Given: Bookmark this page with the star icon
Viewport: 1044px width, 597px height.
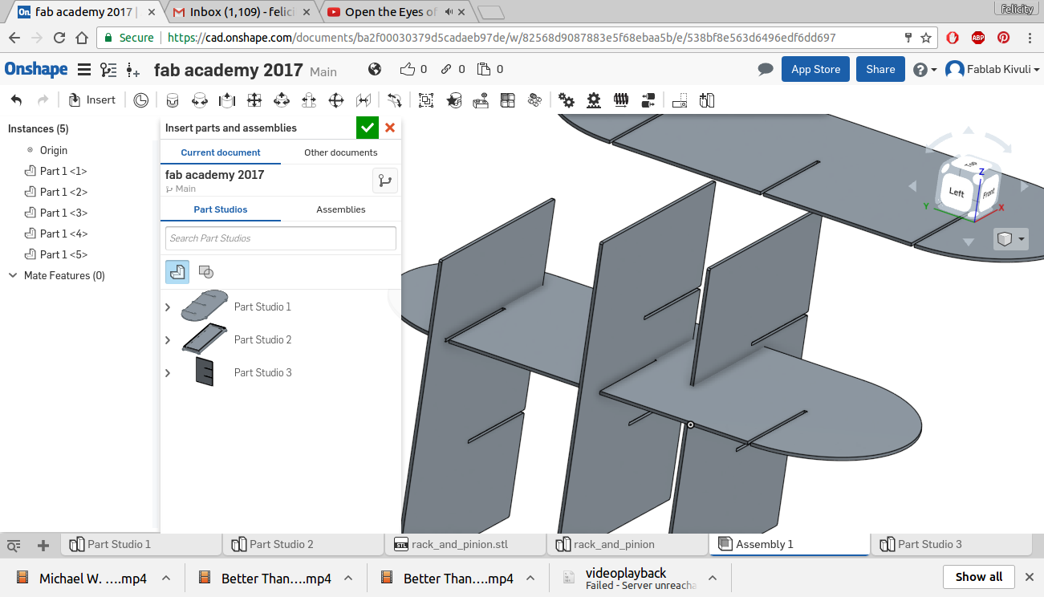Looking at the screenshot, I should (x=926, y=38).
